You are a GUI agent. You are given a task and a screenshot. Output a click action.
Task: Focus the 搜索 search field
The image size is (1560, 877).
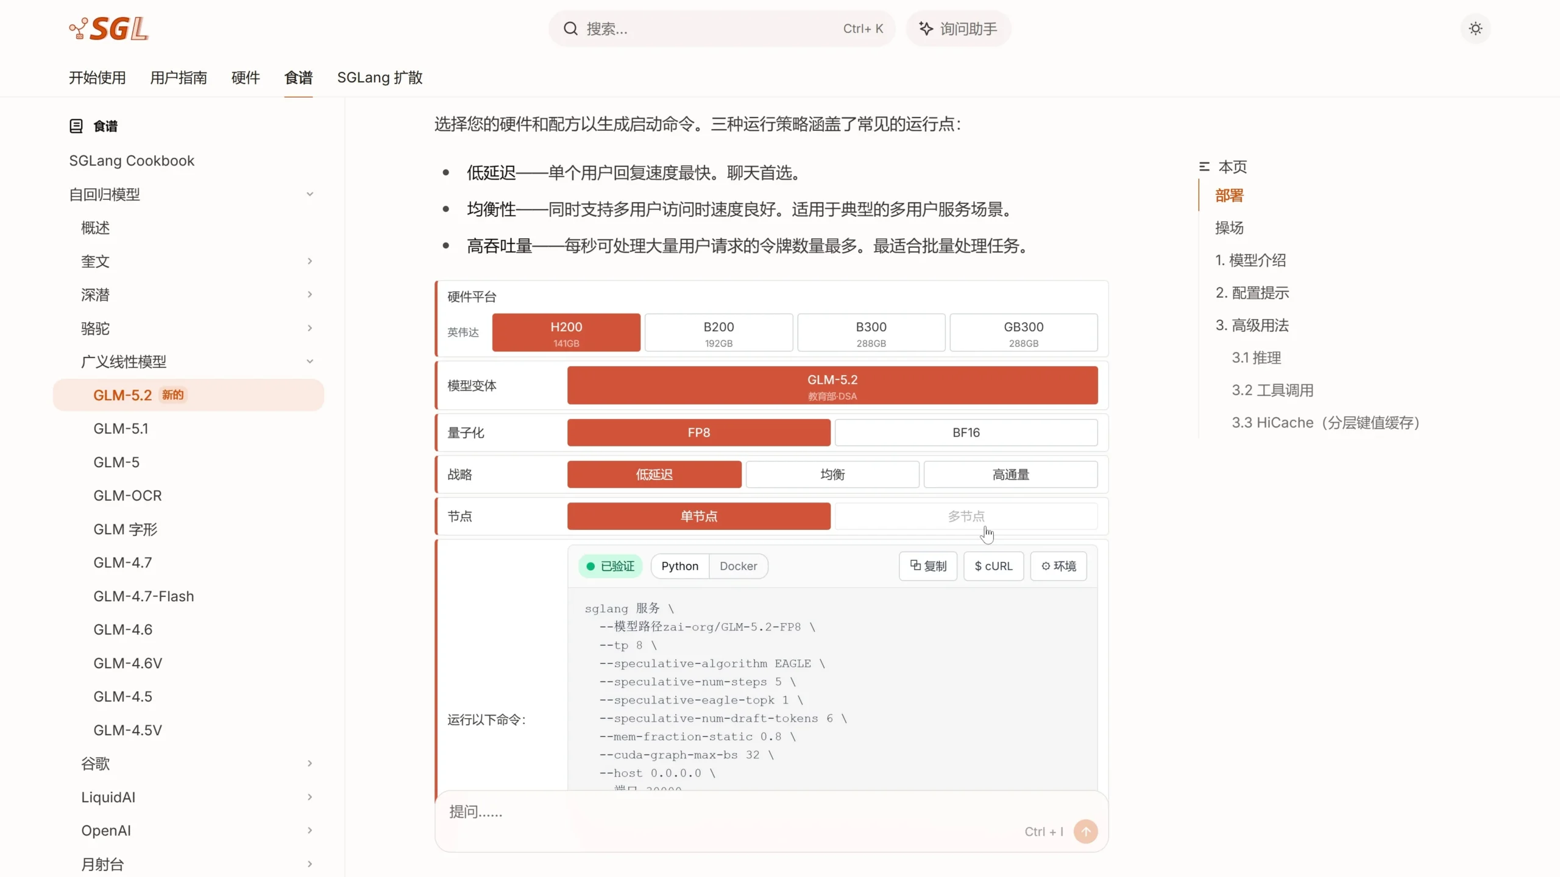tap(722, 29)
